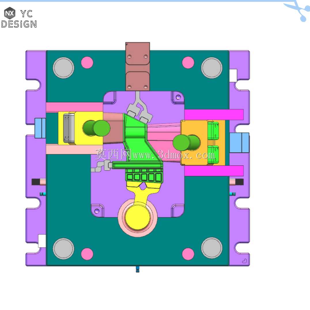Screen dimensions: 310x310
Task: Select the gray wear plate on yellow slider
Action: 69,128
